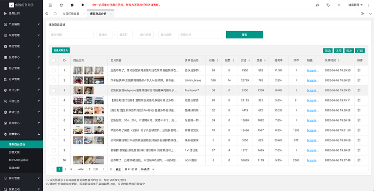
Task: Check the checkbox for row ID 4
Action: click(x=53, y=100)
